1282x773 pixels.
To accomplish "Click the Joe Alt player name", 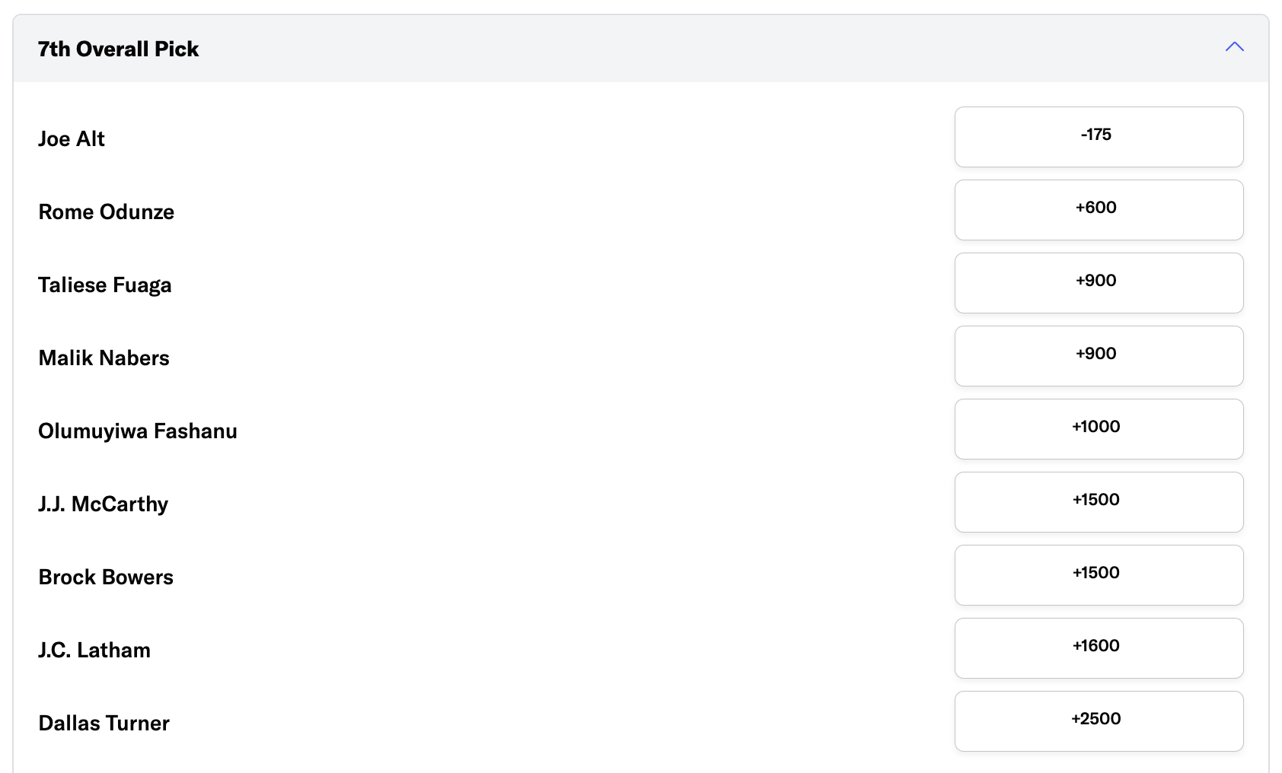I will point(72,138).
